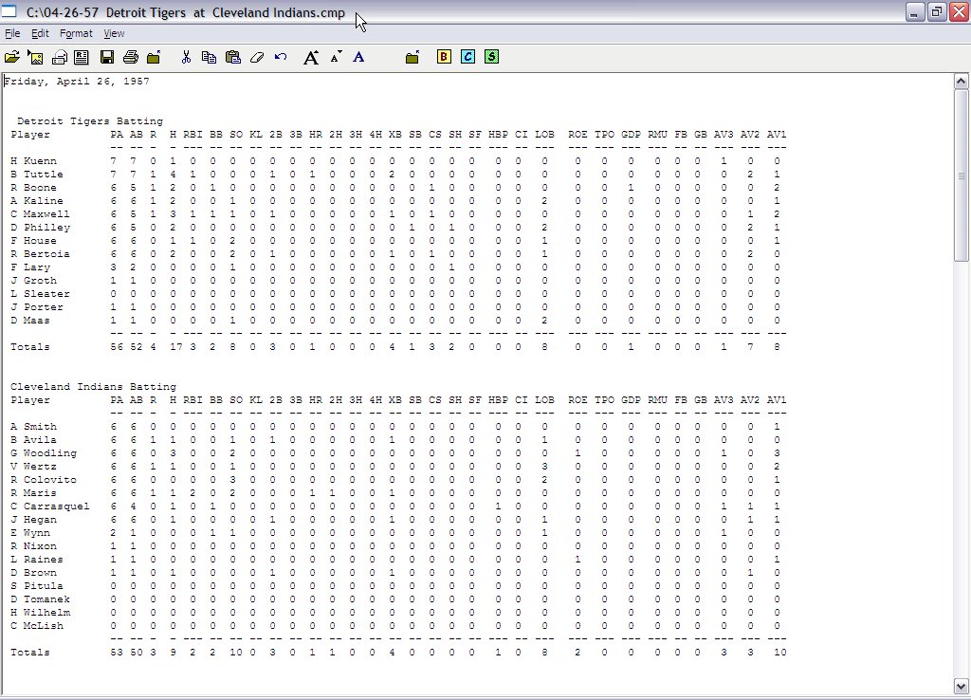Click player name 'D Tomanek'
971x700 pixels.
40,599
